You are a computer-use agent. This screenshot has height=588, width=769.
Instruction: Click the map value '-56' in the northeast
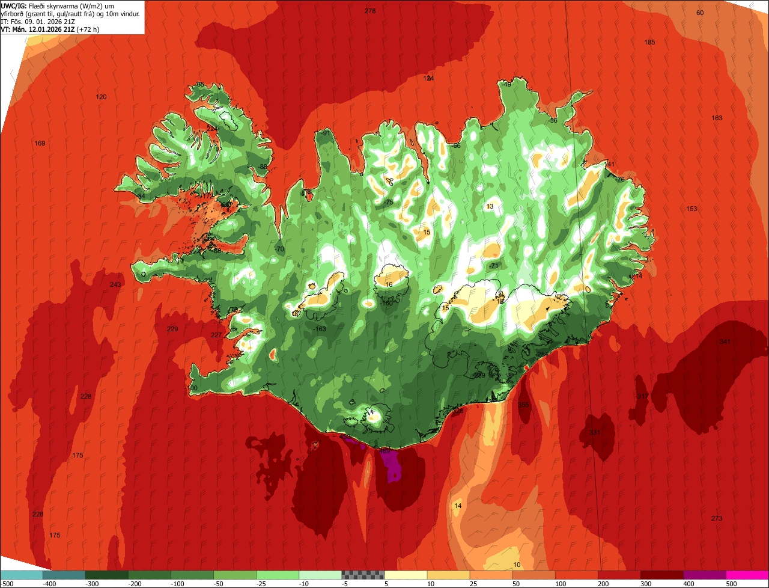(x=553, y=120)
